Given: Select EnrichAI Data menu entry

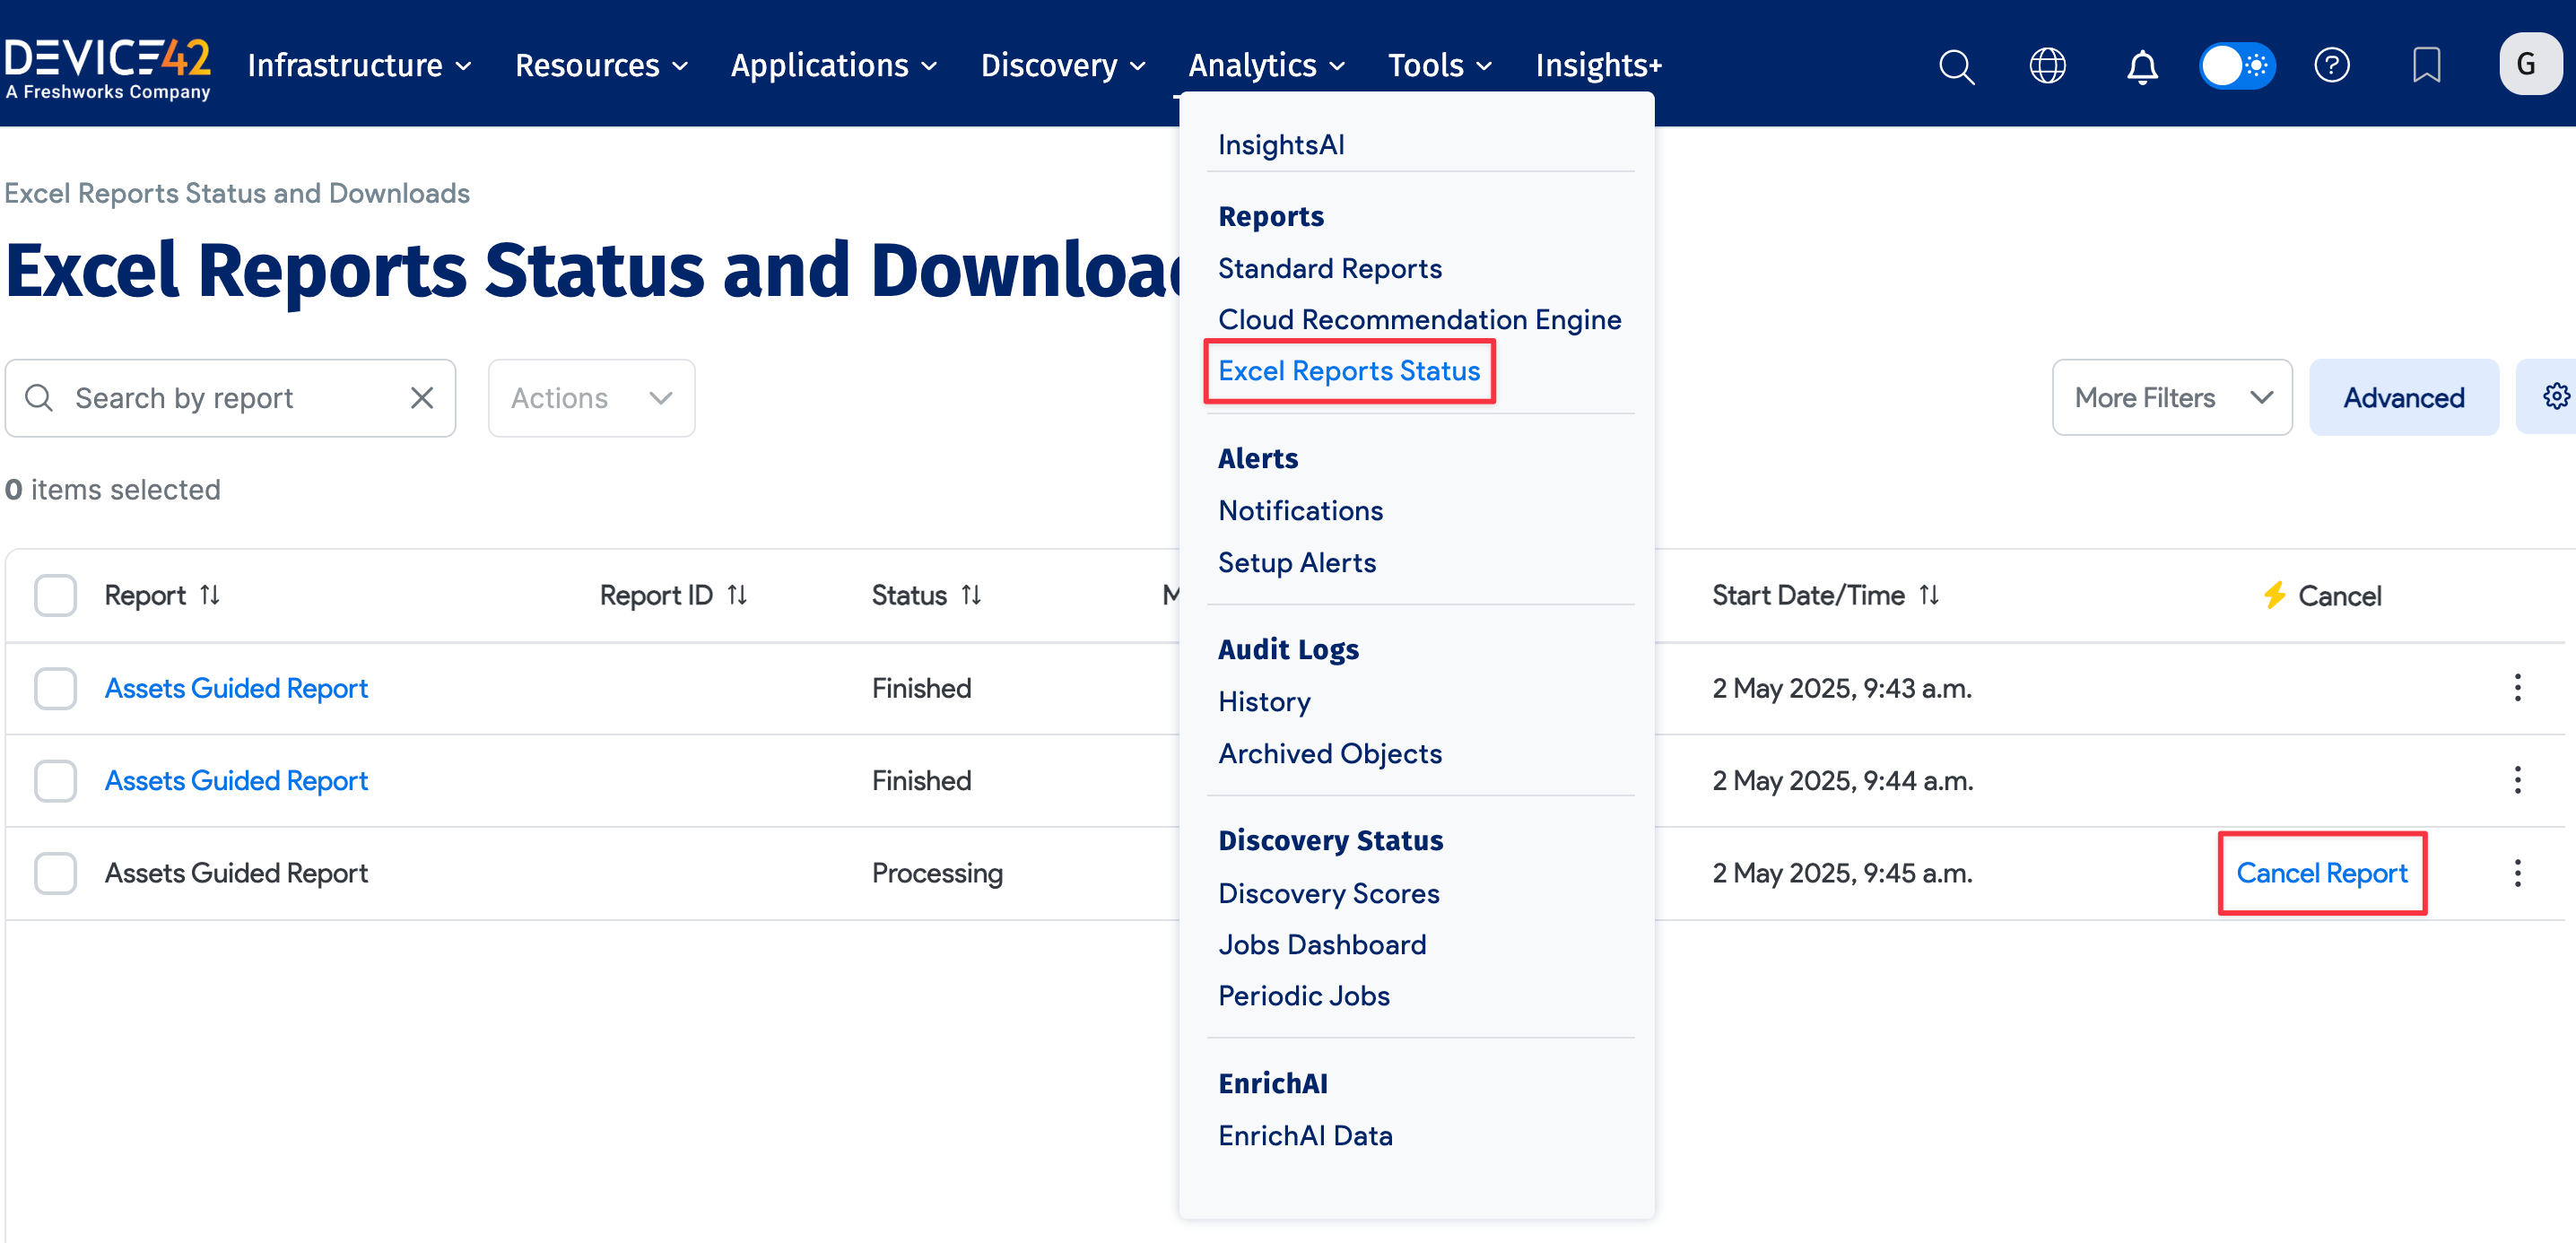Looking at the screenshot, I should [x=1304, y=1136].
